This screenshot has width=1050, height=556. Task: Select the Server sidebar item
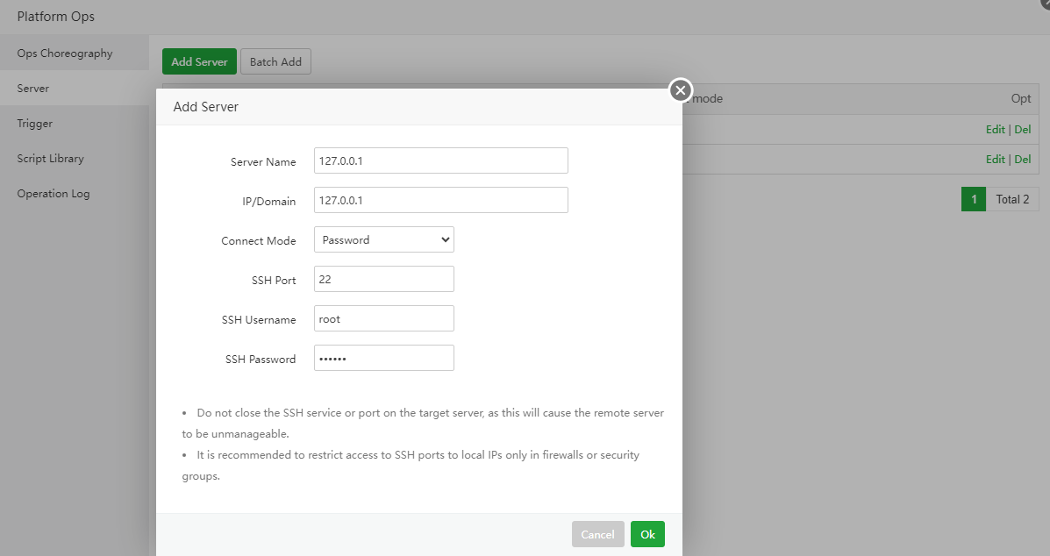click(x=33, y=89)
